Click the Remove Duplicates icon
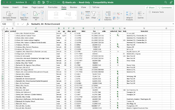 (x=114, y=18)
